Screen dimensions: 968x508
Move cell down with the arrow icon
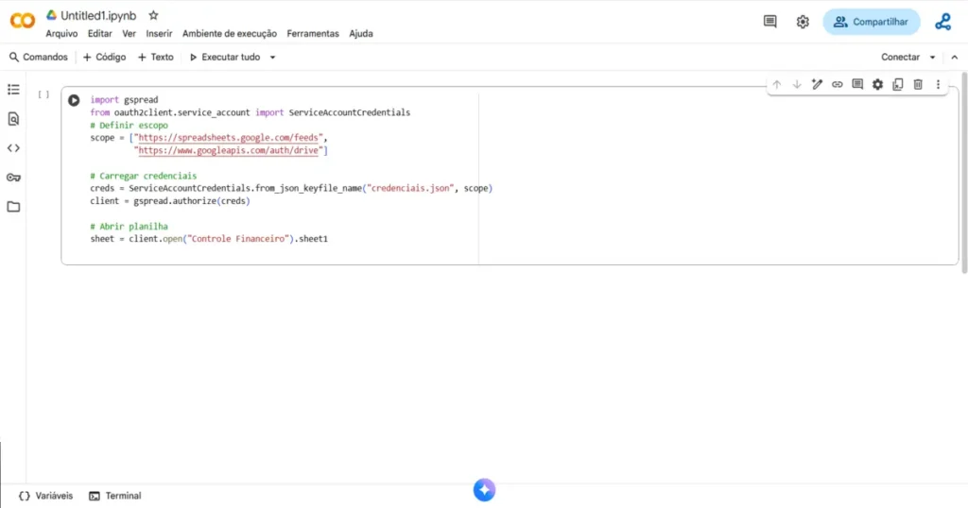coord(797,84)
